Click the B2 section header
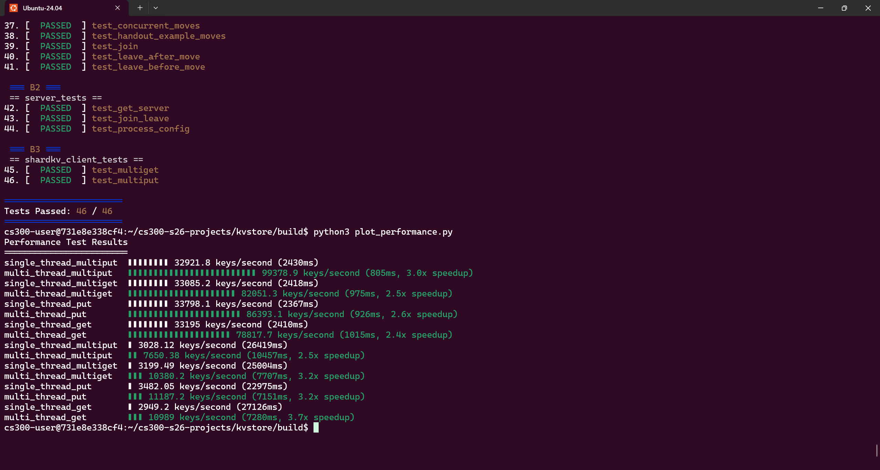The image size is (880, 470). pos(35,88)
